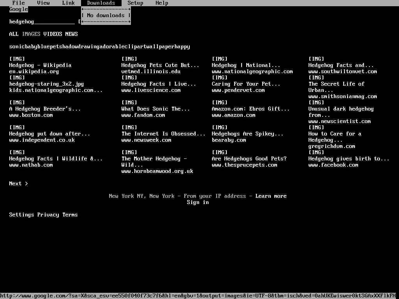
Task: Focus the hedgehog search input field
Action: click(x=42, y=22)
